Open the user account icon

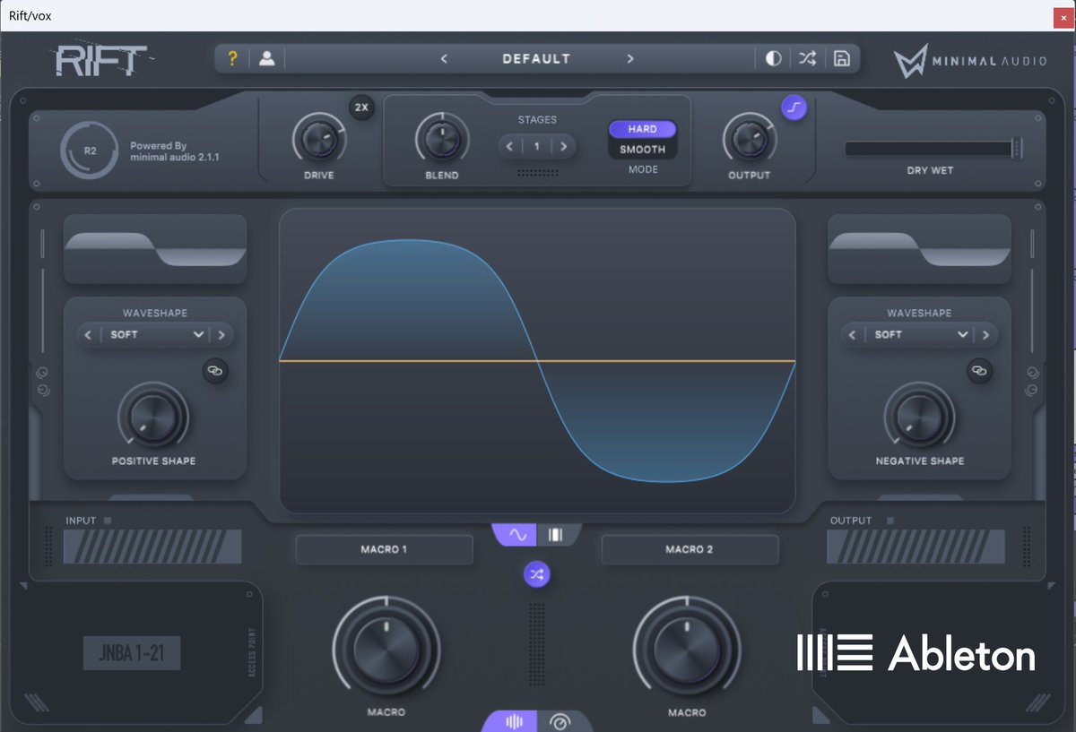tap(266, 59)
